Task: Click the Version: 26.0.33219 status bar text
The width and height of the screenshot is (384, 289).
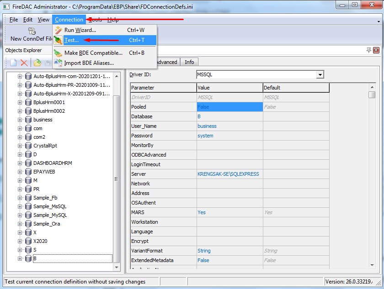Action: click(348, 282)
